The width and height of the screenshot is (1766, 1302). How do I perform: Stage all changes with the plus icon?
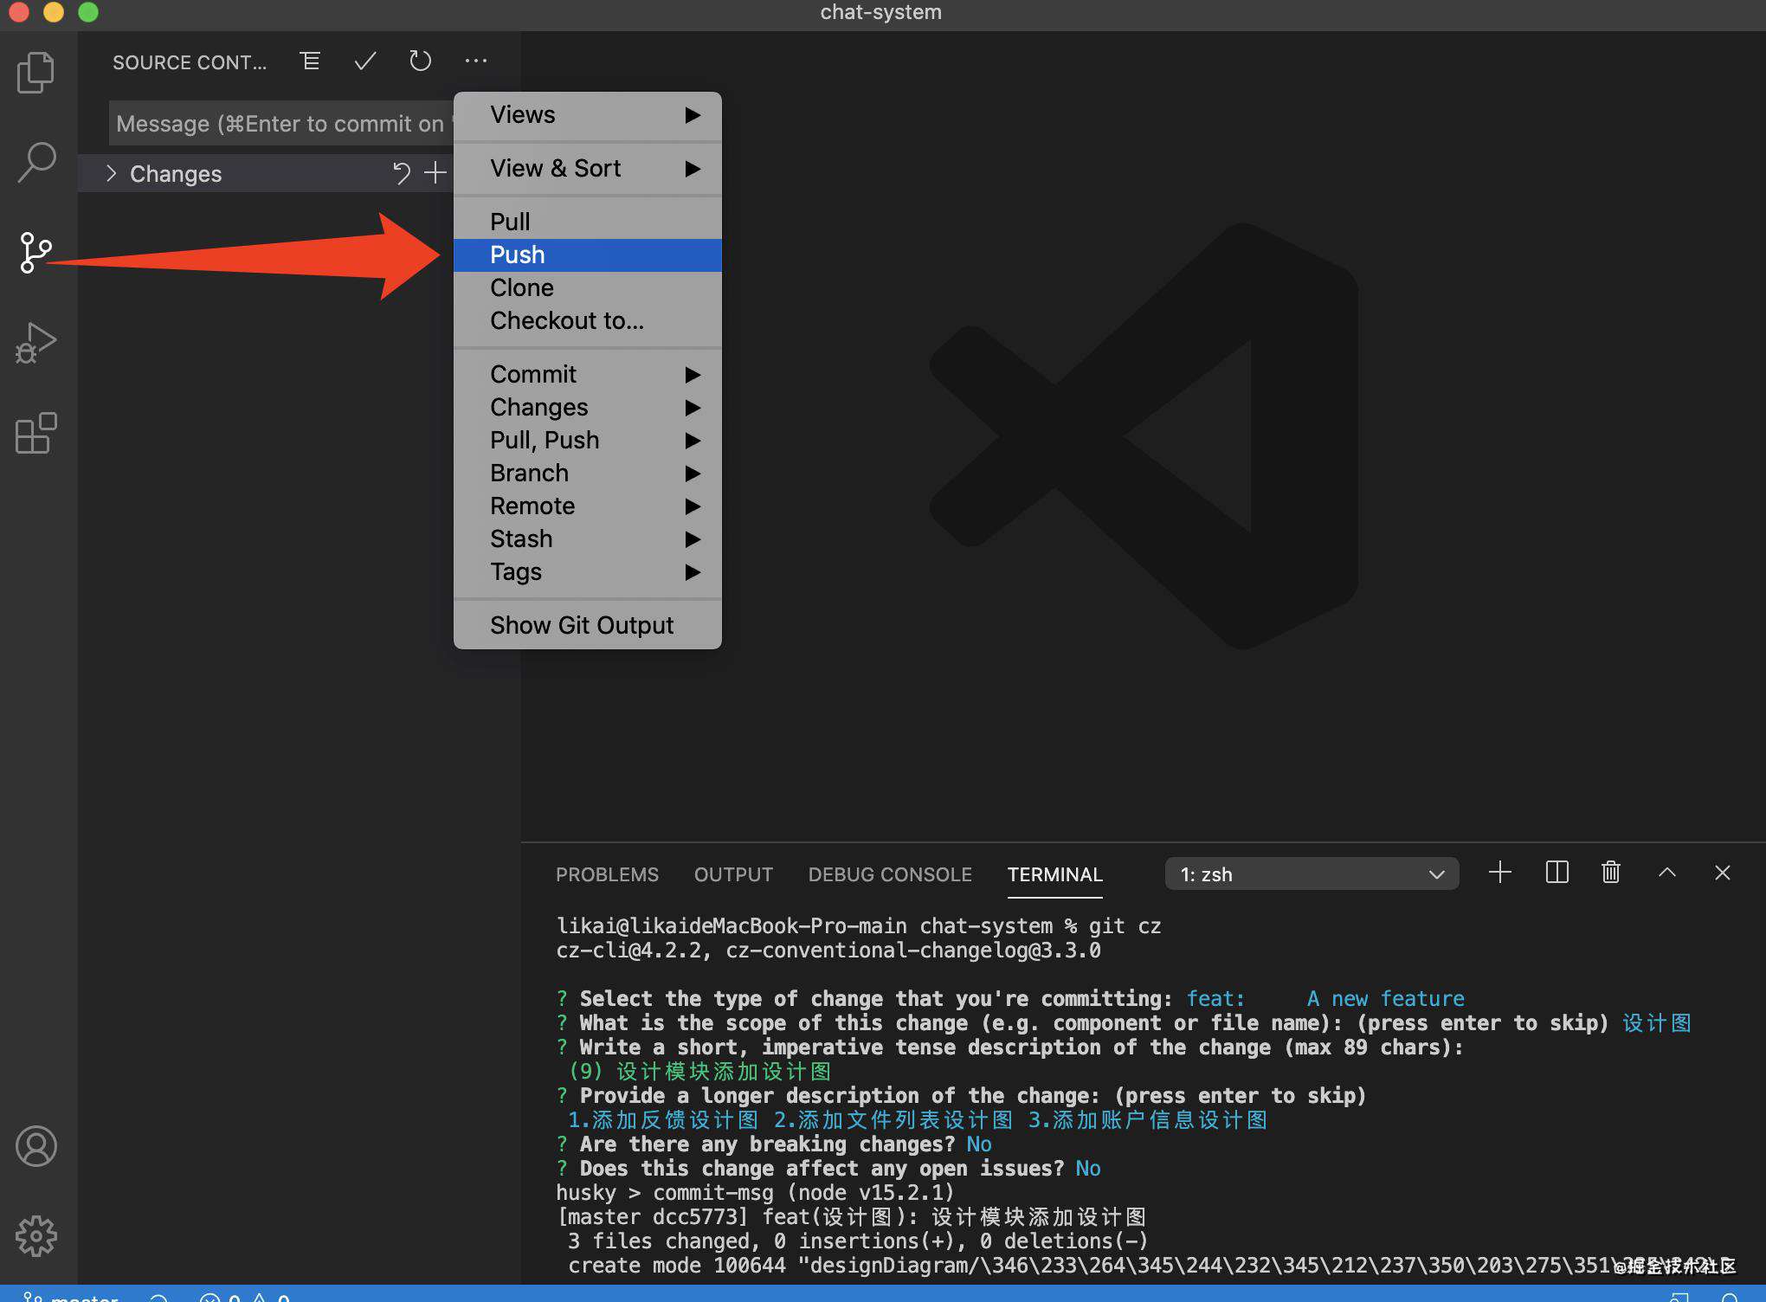[435, 173]
